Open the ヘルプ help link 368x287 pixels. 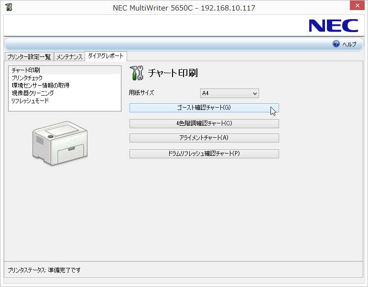[x=349, y=44]
